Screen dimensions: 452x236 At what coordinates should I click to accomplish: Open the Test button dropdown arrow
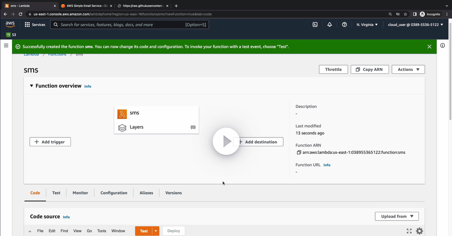pos(156,231)
